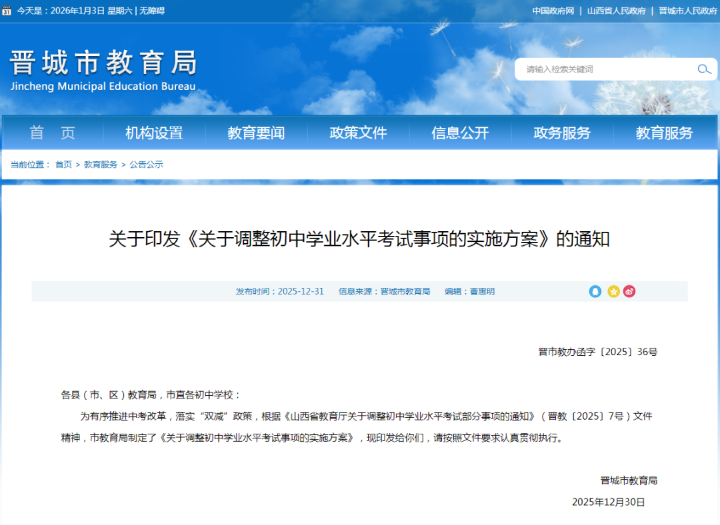Visit the 中国政府网 link
Image resolution: width=720 pixels, height=525 pixels.
coord(553,11)
